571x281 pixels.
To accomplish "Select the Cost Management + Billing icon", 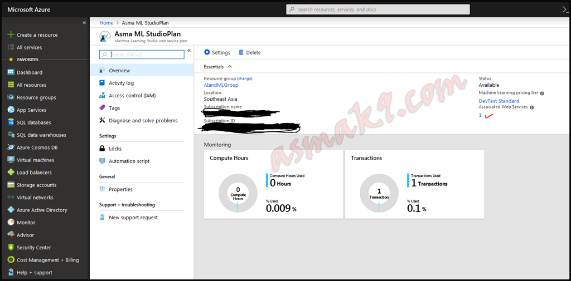I will pos(11,260).
